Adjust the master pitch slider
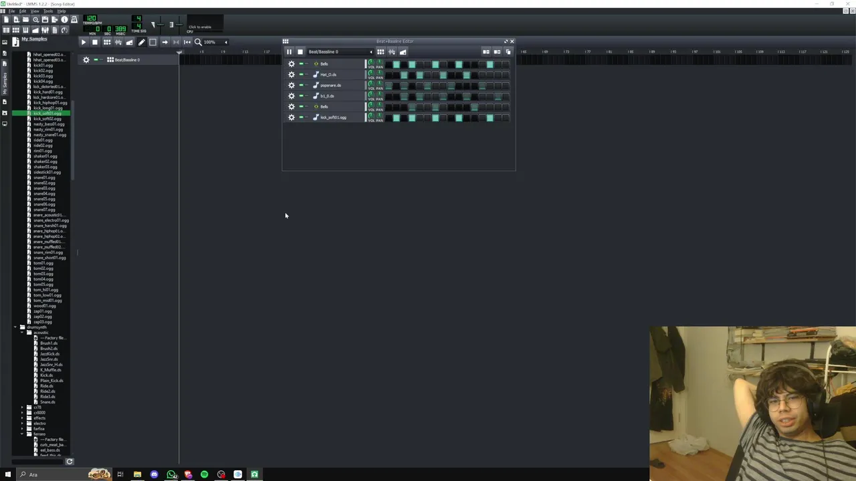 [179, 25]
